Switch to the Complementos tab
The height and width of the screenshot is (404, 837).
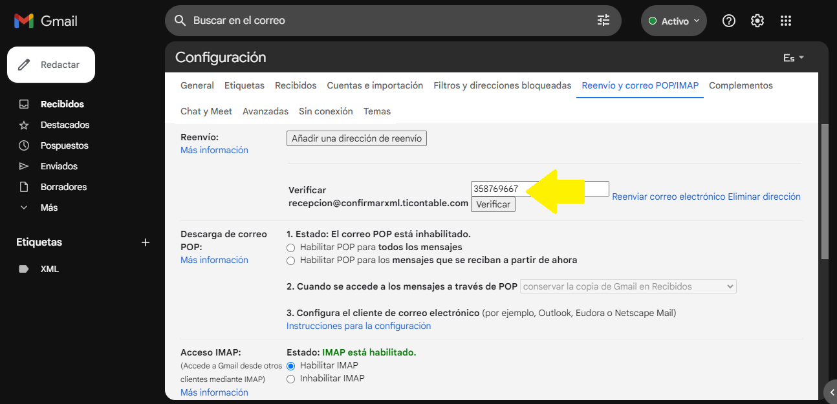tap(741, 85)
